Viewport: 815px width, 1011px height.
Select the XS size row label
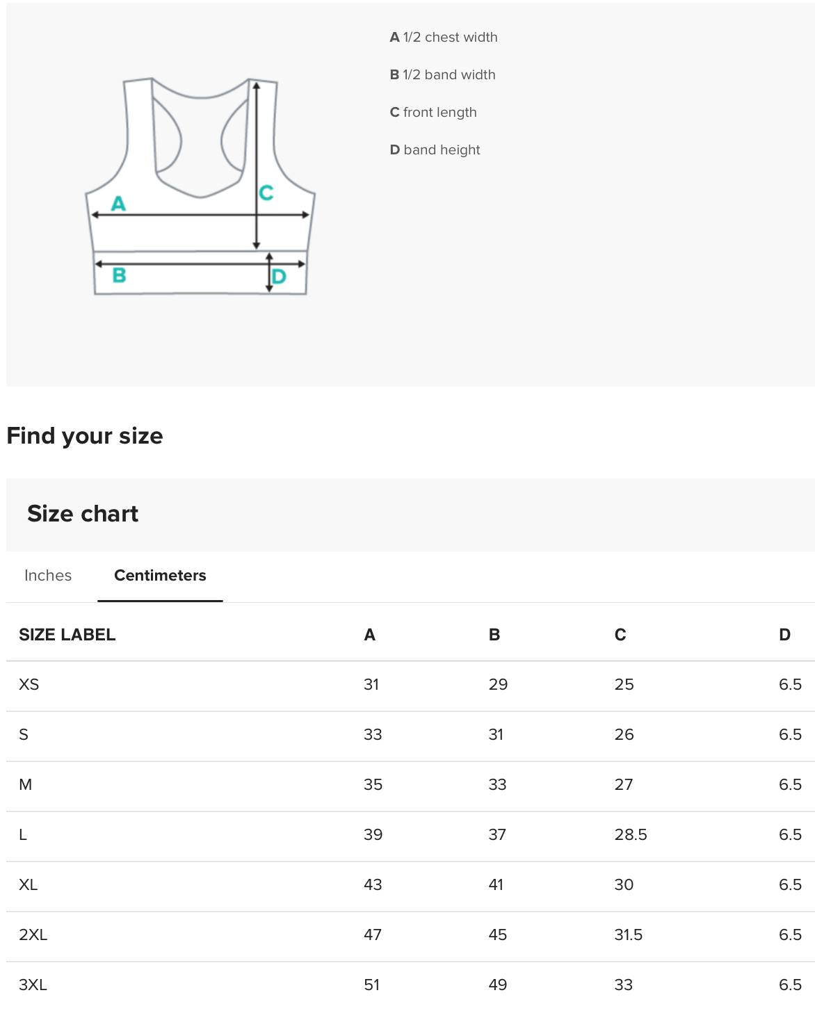29,685
